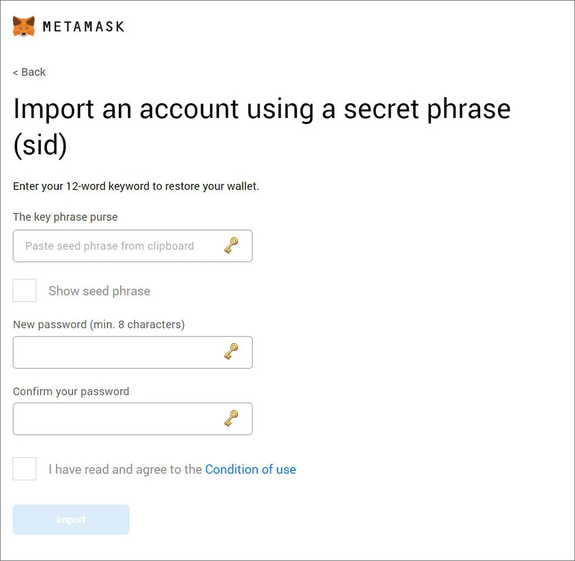Click the Import an account heading

click(262, 127)
